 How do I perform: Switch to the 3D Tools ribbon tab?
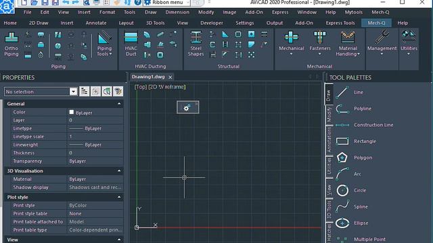coord(155,23)
